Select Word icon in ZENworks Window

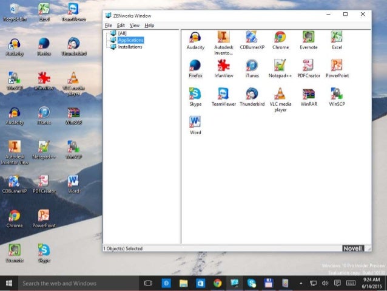coord(195,126)
